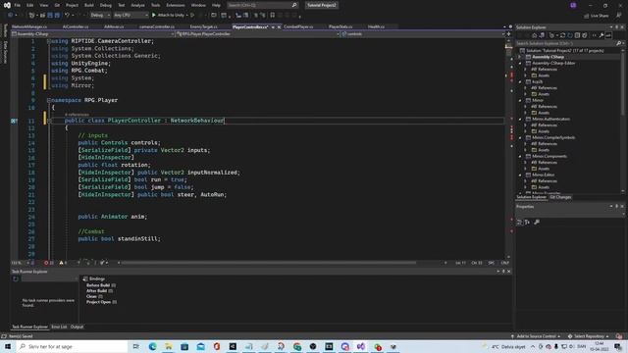
Task: Switch to EnemyTarget.cs tab
Action: (x=203, y=26)
